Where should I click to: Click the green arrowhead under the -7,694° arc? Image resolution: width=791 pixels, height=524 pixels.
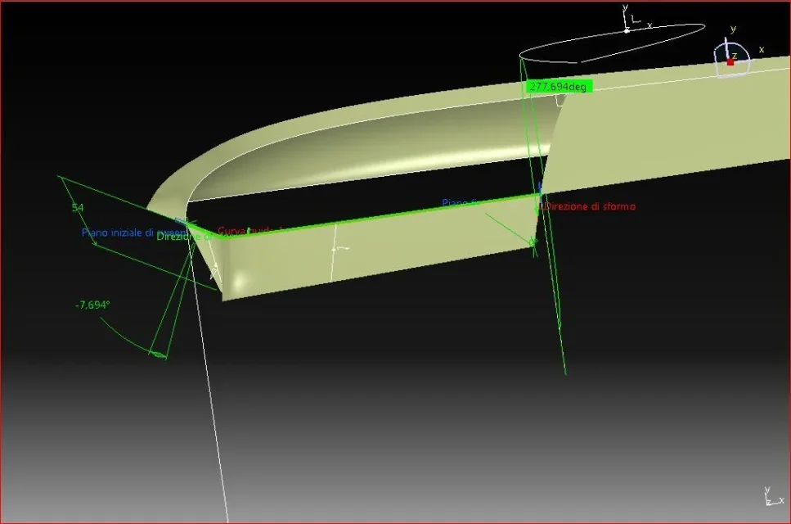pos(160,355)
